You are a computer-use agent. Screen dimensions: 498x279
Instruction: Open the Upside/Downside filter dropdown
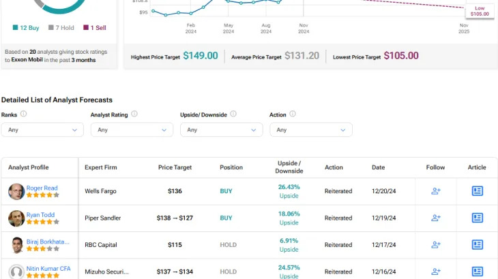221,130
